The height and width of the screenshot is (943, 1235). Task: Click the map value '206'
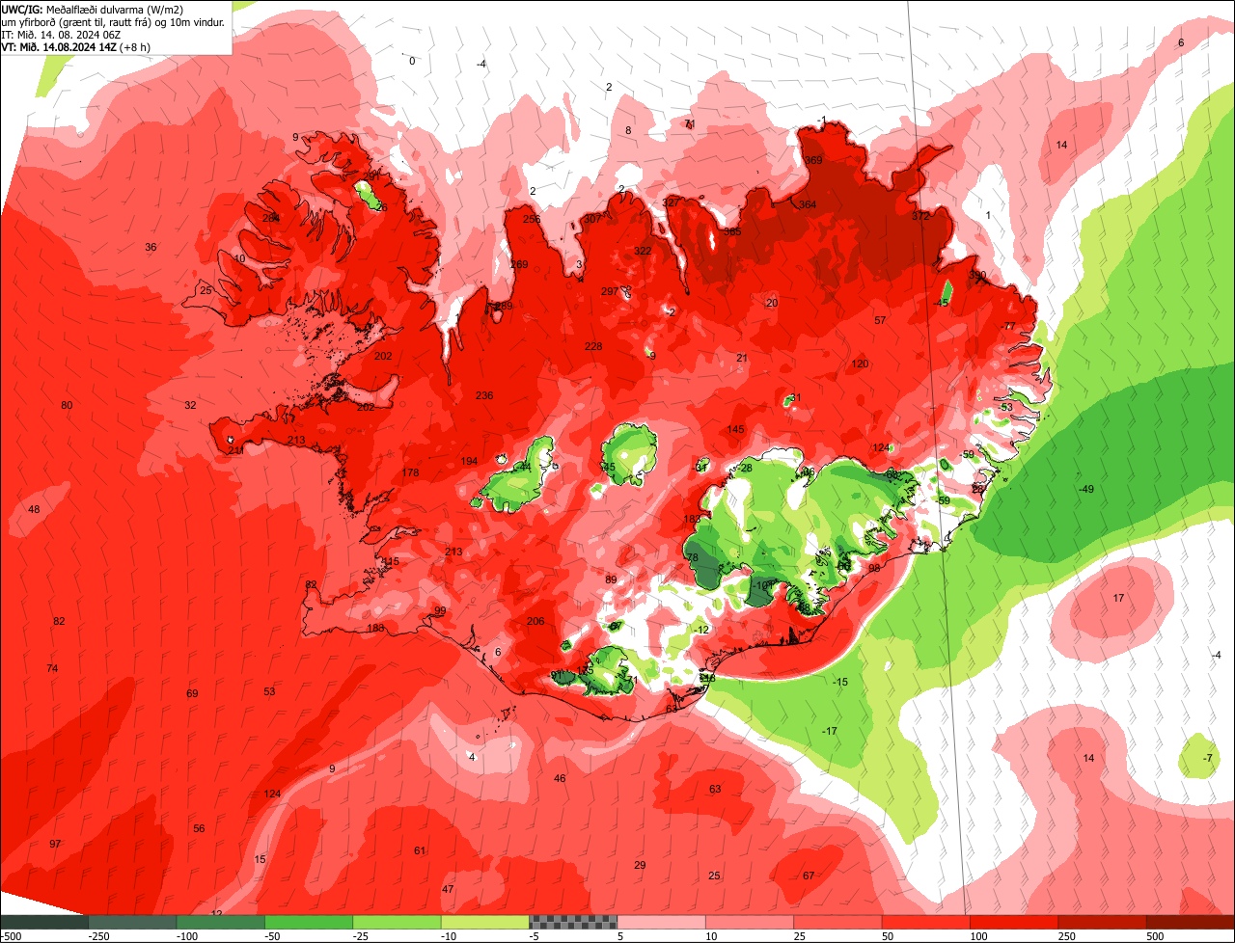[536, 622]
